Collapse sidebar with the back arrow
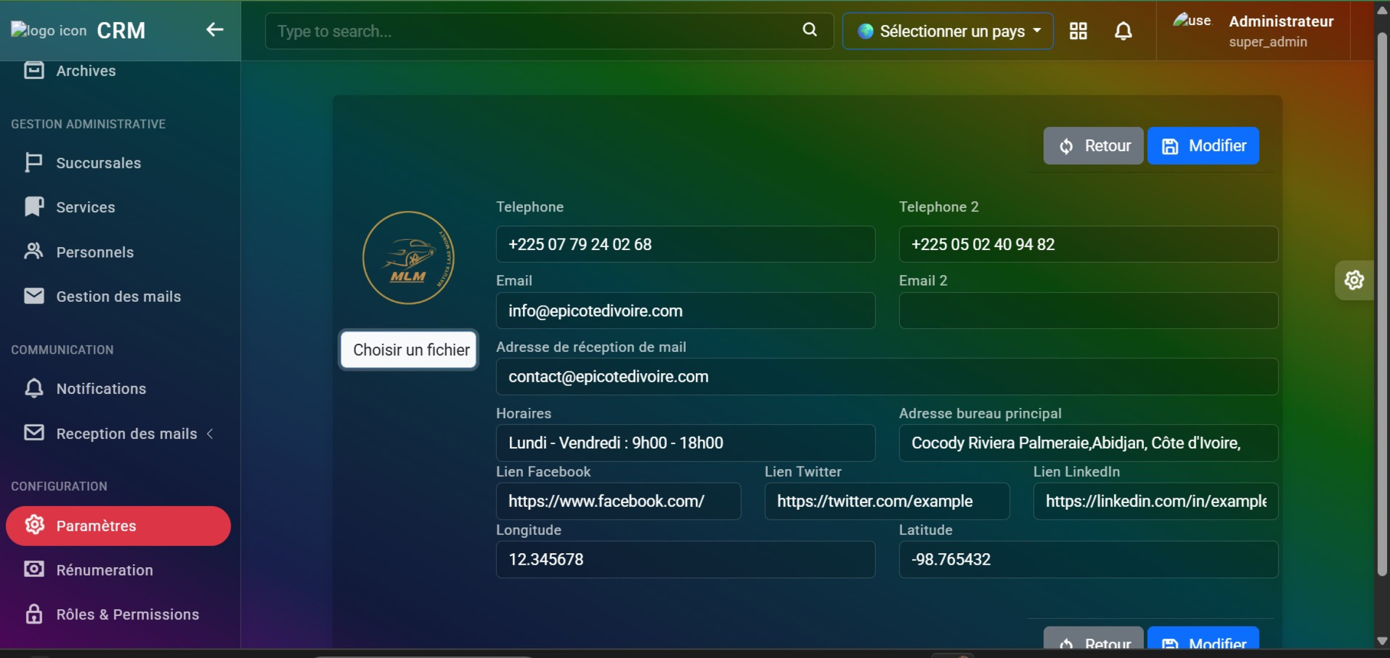 tap(214, 29)
